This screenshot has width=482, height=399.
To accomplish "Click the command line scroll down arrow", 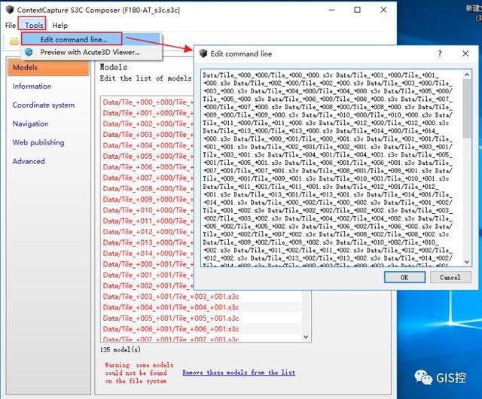I will click(x=467, y=261).
